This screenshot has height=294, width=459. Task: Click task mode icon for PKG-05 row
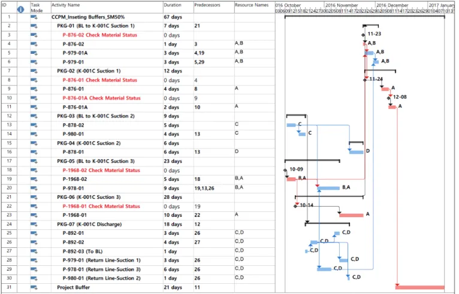point(34,161)
